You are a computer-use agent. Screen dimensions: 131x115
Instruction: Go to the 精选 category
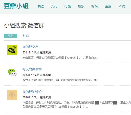point(41,6)
